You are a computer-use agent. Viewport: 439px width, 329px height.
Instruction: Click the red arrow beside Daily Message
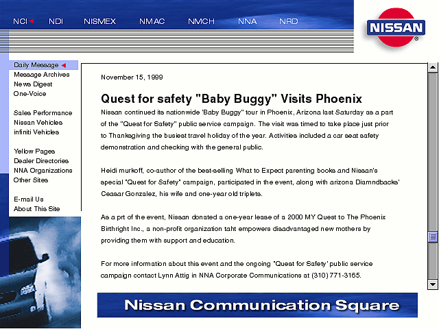pyautogui.click(x=64, y=65)
